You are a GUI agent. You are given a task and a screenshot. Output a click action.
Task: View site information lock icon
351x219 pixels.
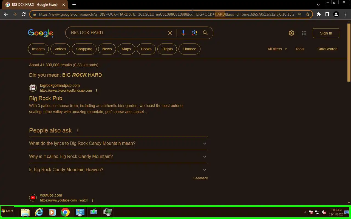point(35,14)
